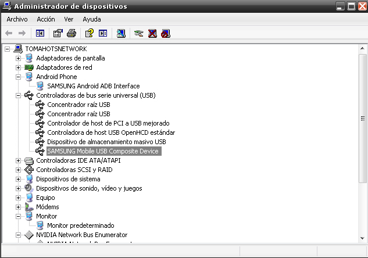This screenshot has height=258, width=368.
Task: Open the Acción menu
Action: pos(46,19)
